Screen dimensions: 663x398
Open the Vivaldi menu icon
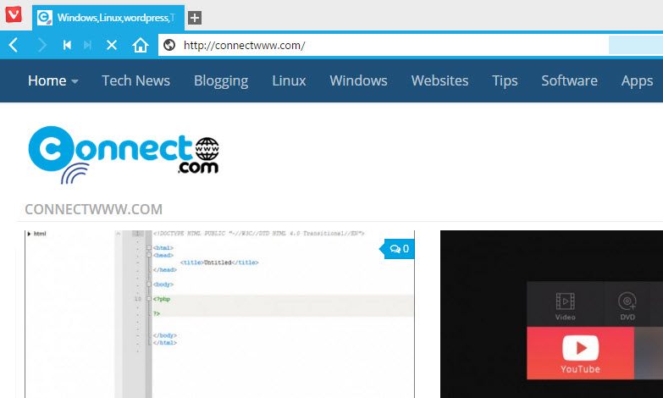13,14
